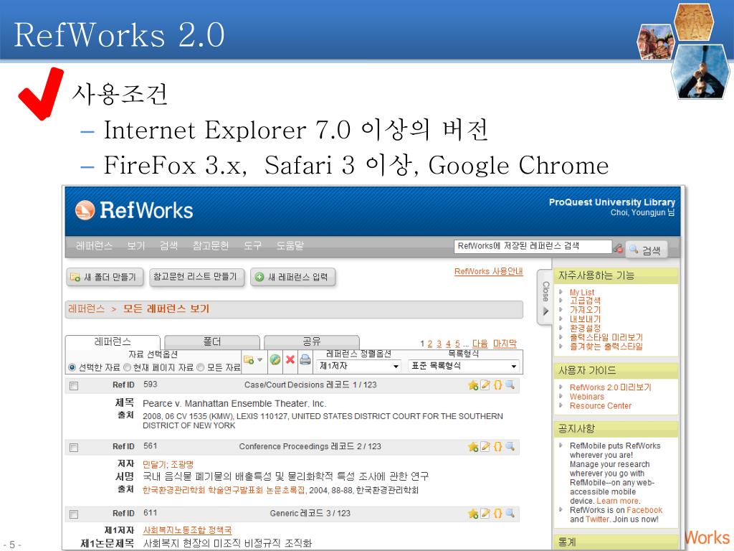Screen dimensions: 734x551
Task: Click the Twitter link in notices
Action: [x=597, y=519]
